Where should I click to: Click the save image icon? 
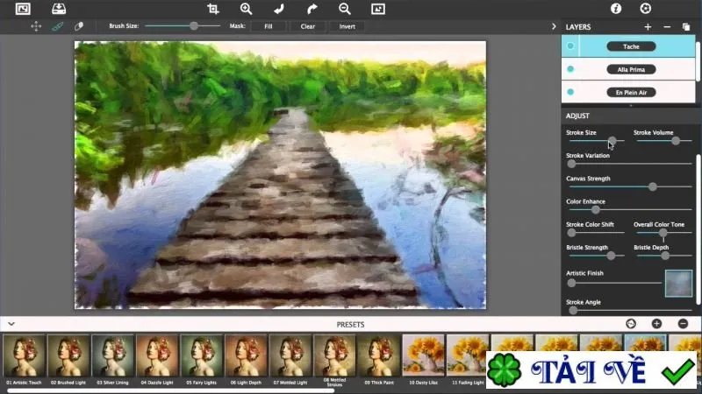coord(59,9)
